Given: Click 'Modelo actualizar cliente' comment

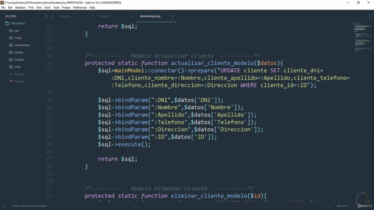Looking at the screenshot, I should pyautogui.click(x=172, y=56).
